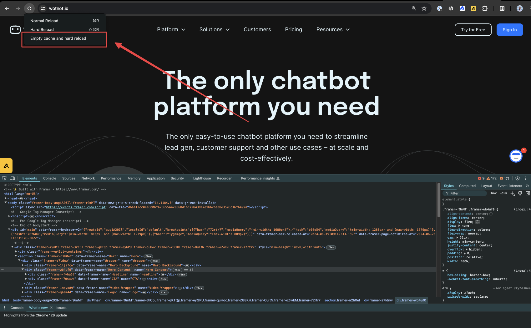Viewport: 531px width, 328px height.
Task: Click the browser reload button
Action: 29,8
